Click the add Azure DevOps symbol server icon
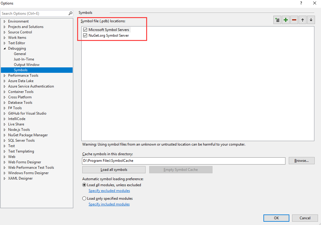 277,20
